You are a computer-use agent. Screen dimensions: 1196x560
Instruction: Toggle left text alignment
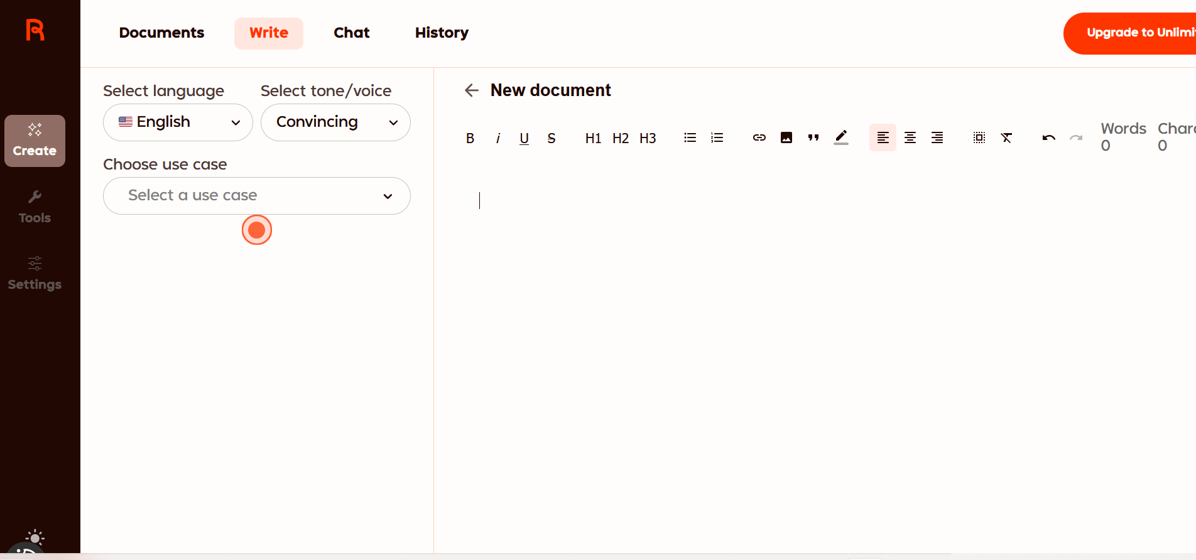[x=883, y=137]
